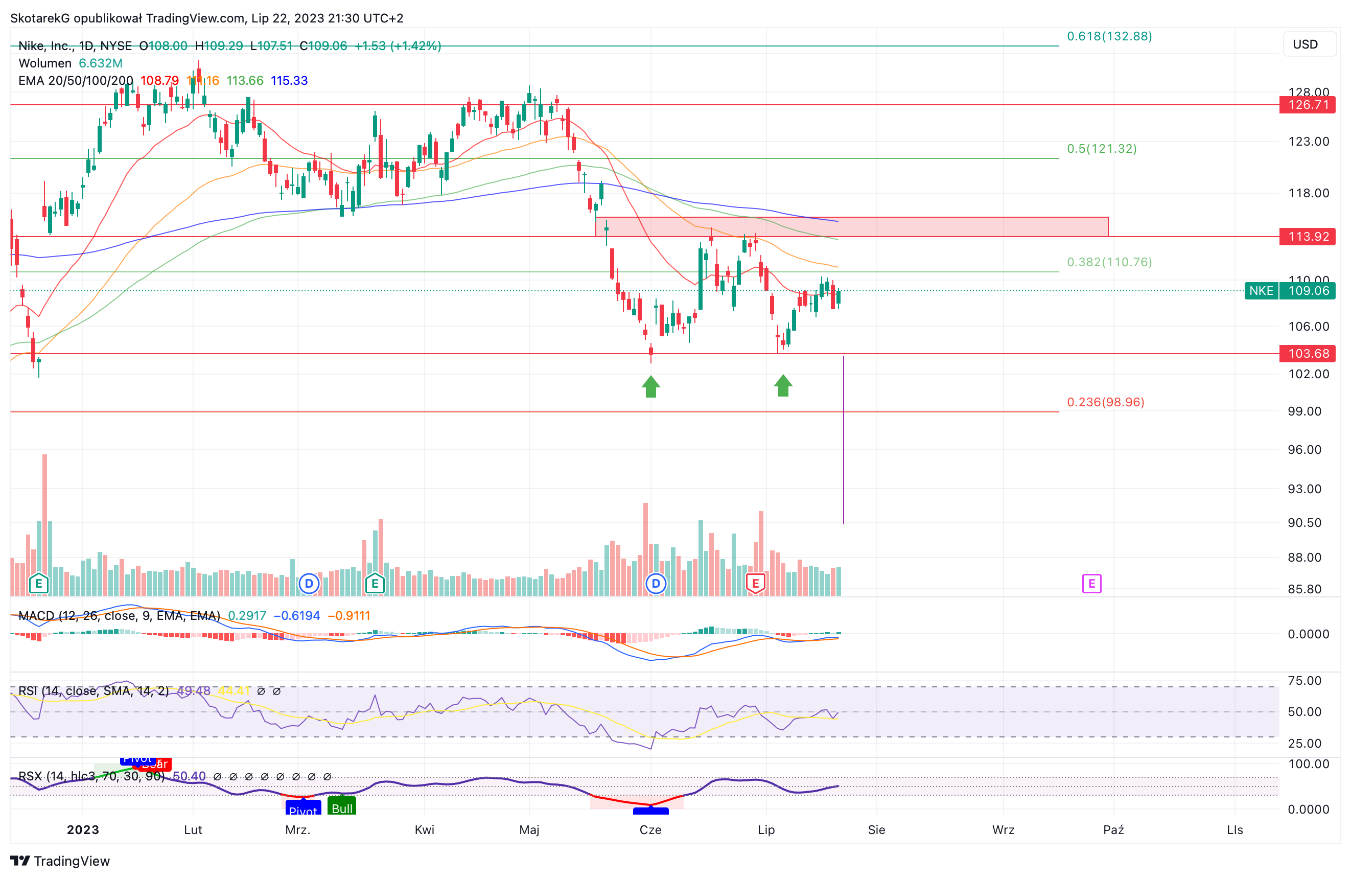This screenshot has width=1351, height=879.
Task: Click the 126.71 red price label
Action: click(x=1307, y=104)
